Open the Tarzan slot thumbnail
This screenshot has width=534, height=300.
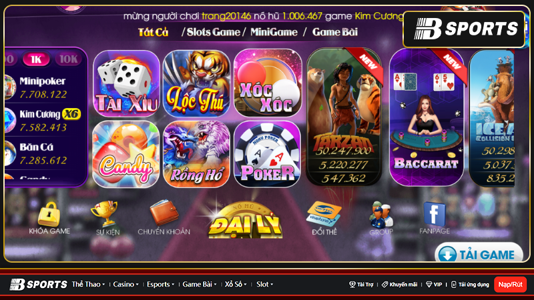point(344,117)
